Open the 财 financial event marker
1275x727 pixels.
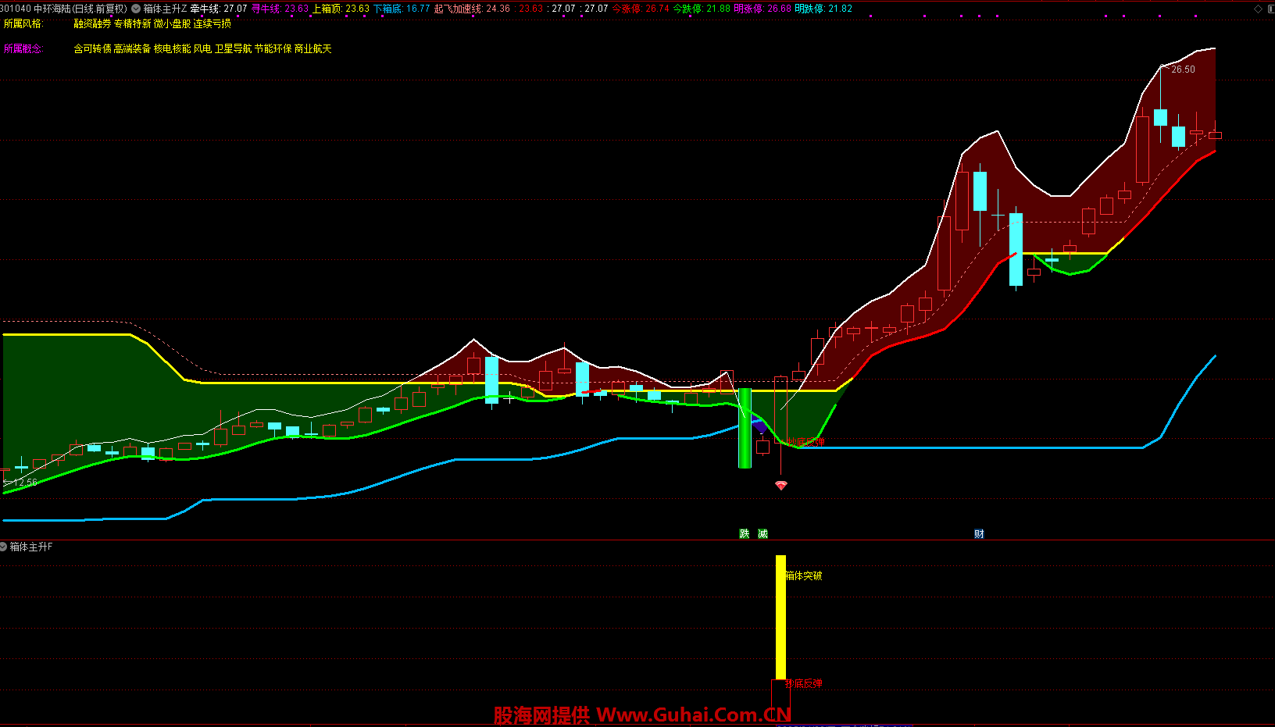(979, 533)
